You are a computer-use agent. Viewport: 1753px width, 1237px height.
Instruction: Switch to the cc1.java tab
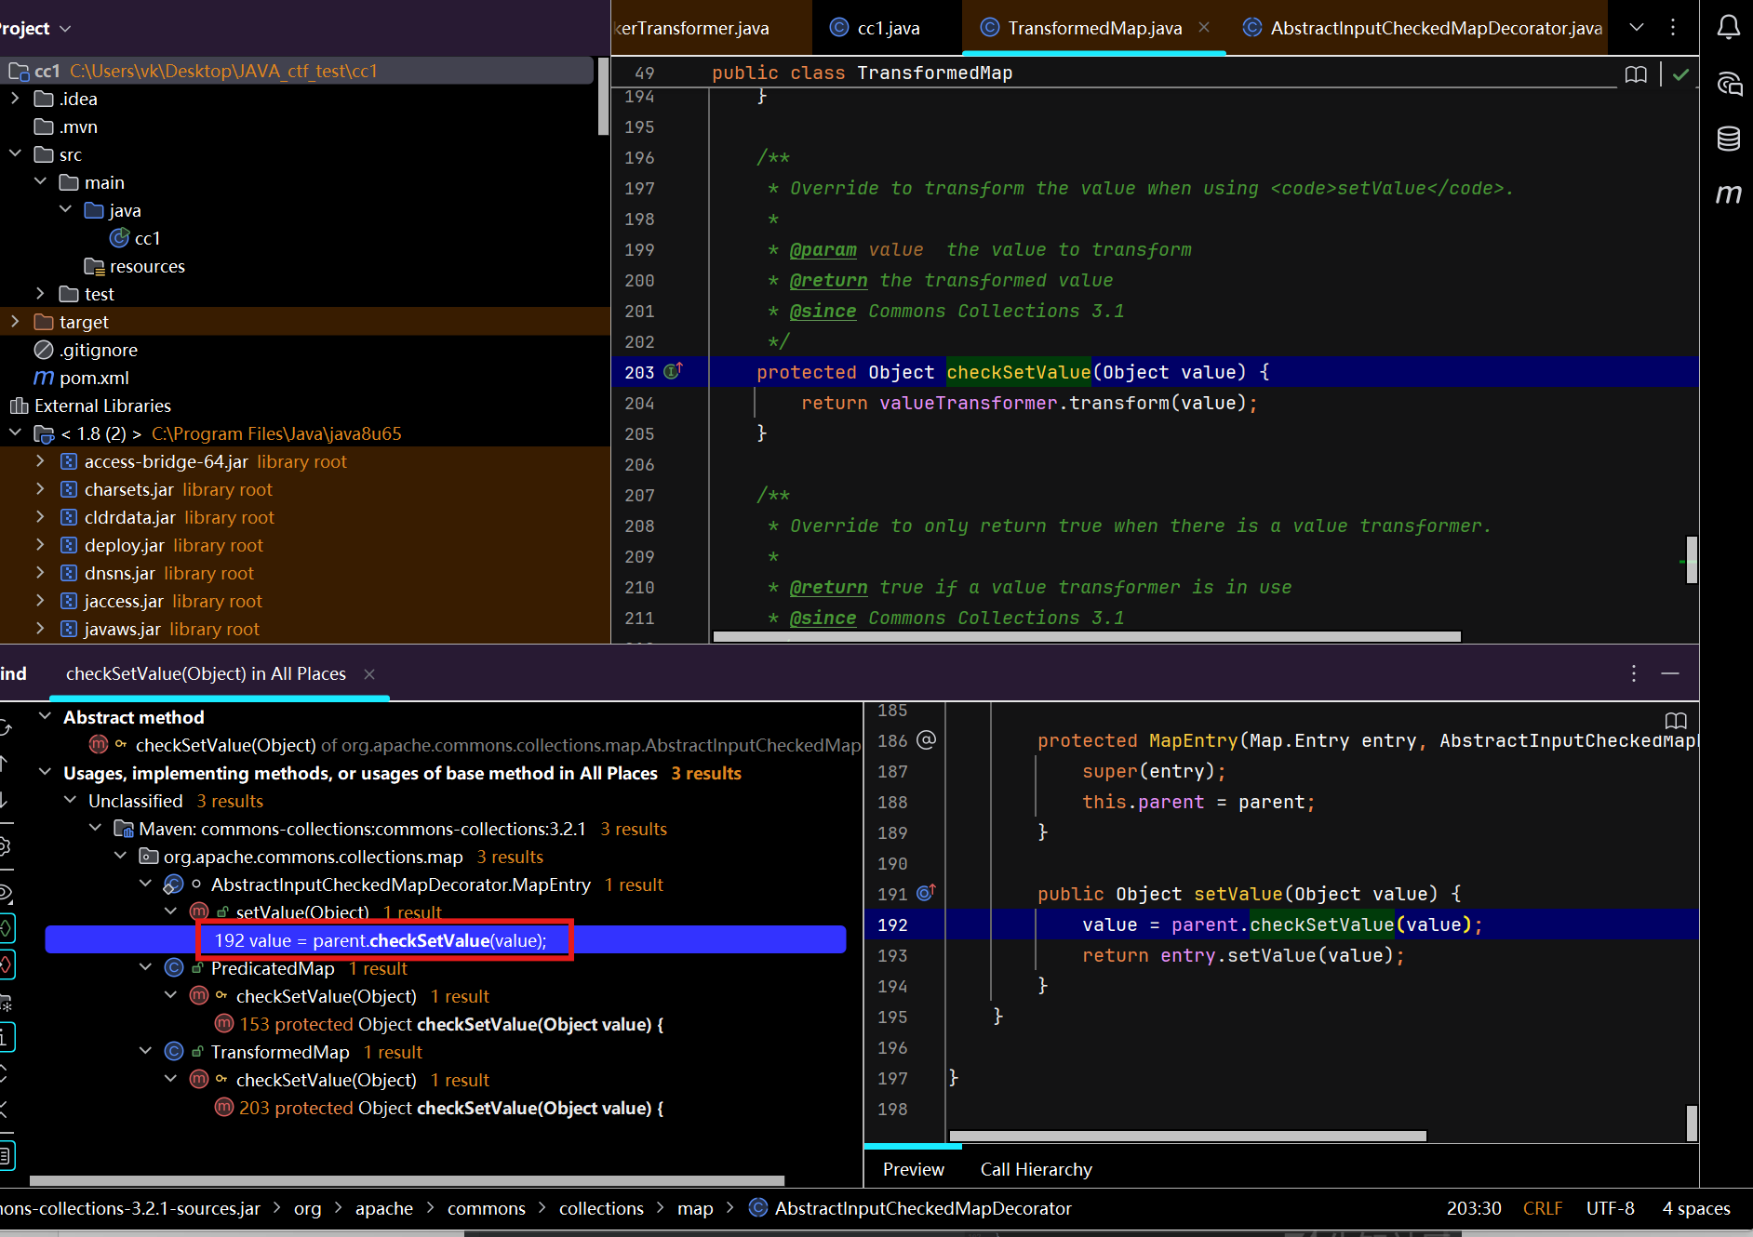[887, 28]
